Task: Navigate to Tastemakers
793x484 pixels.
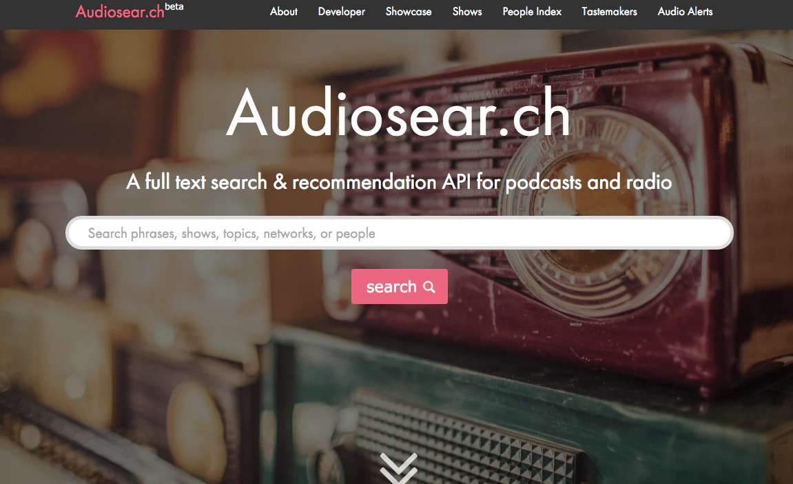Action: click(610, 12)
